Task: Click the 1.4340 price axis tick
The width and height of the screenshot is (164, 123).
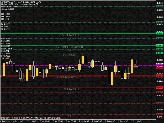Action: pos(160,110)
